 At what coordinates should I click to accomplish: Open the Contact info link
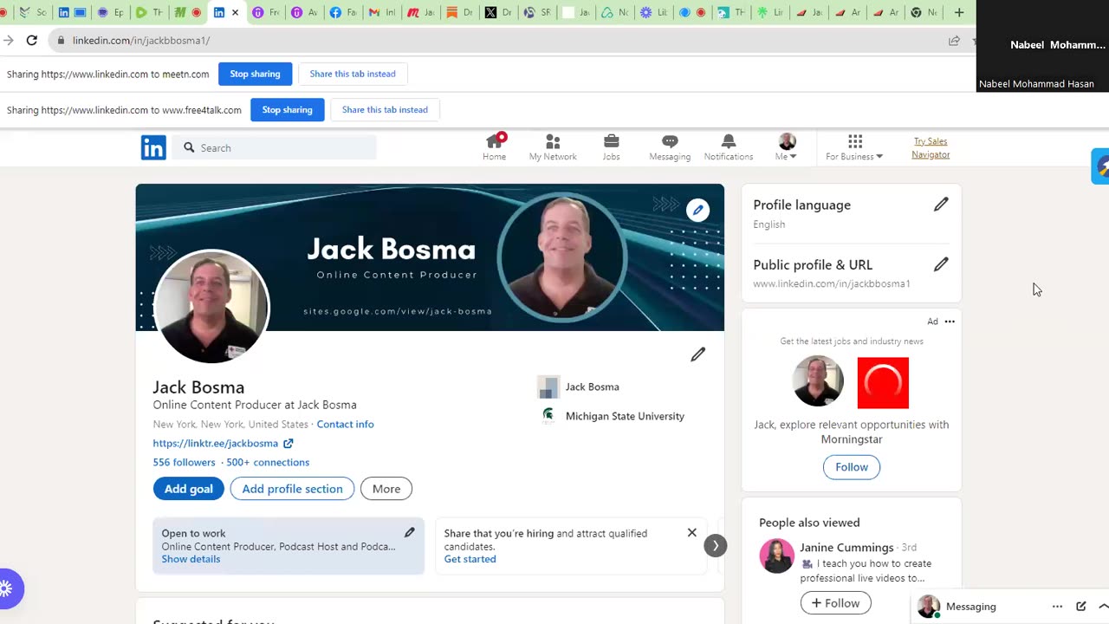click(x=345, y=424)
